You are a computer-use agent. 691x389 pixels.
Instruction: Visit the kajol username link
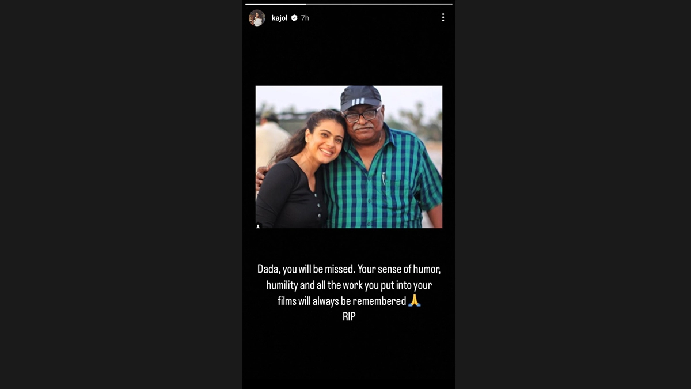279,18
